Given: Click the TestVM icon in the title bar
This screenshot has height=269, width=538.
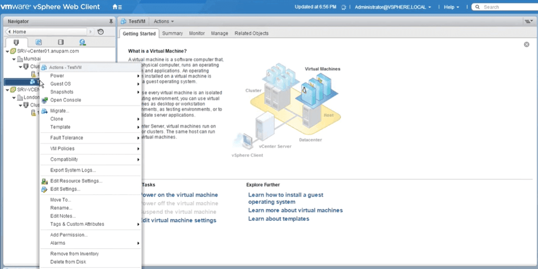Looking at the screenshot, I should click(124, 21).
